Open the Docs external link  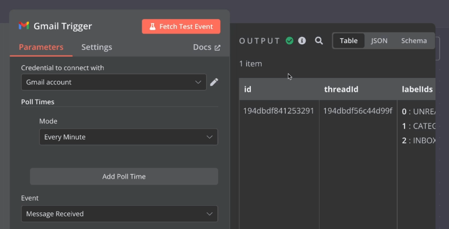pyautogui.click(x=207, y=47)
